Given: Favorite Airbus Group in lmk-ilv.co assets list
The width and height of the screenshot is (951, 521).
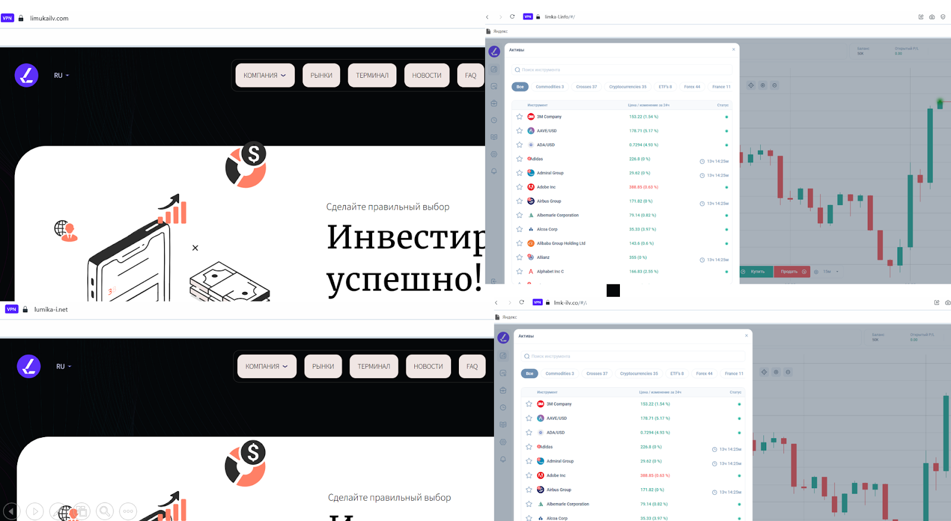Looking at the screenshot, I should pos(529,489).
